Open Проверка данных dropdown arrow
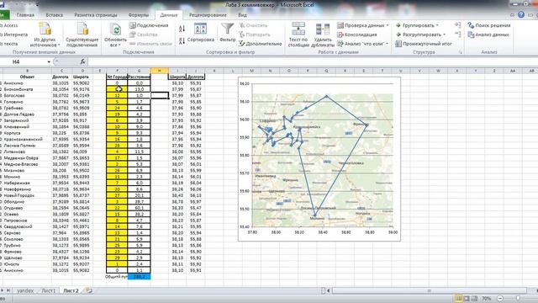 [388, 25]
